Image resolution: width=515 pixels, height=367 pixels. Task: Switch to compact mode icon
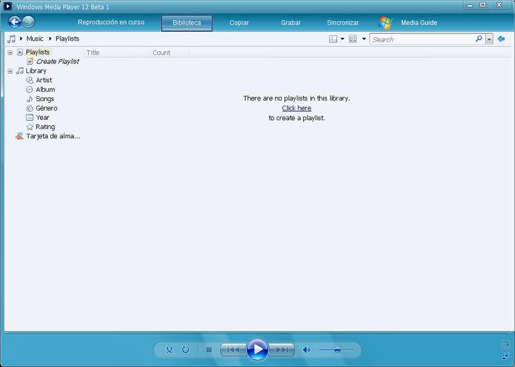[506, 356]
